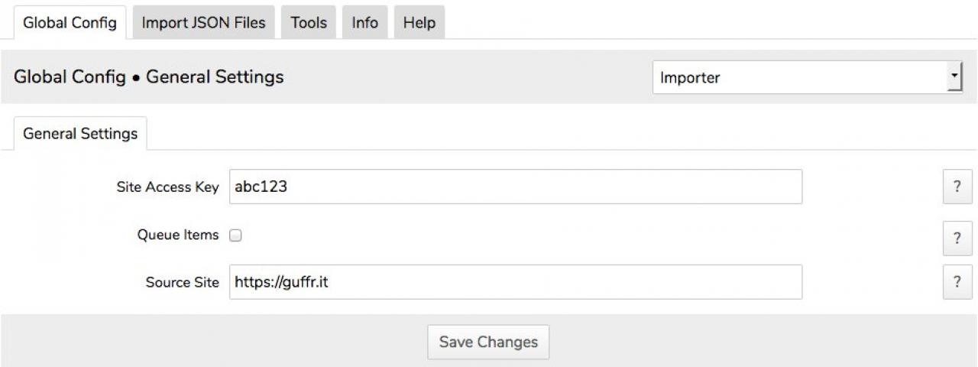Click the Global Config General Settings heading
The width and height of the screenshot is (978, 367).
coord(148,77)
